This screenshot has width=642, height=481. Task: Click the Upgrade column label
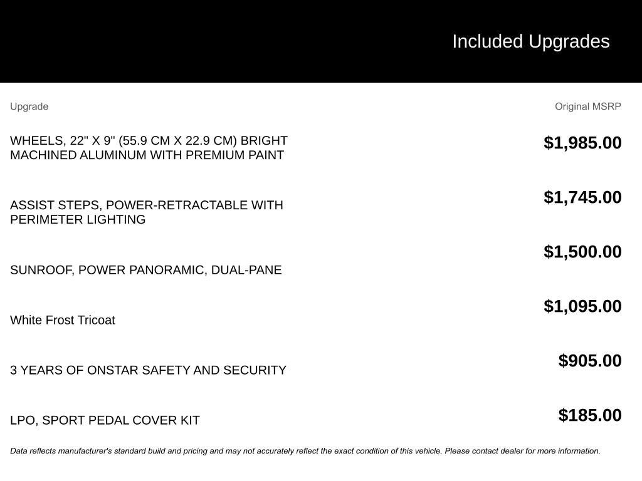coord(29,106)
